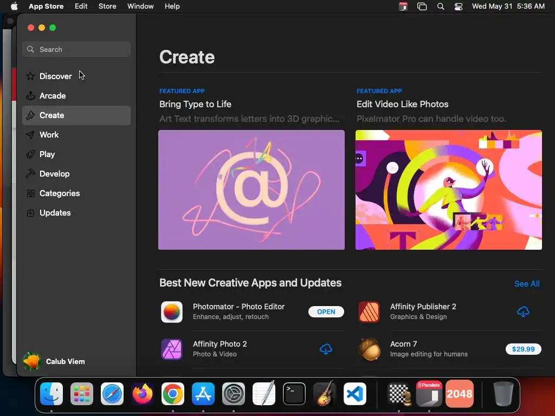Open Photomator - Photo Editor title
The width and height of the screenshot is (555, 416).
pos(238,307)
